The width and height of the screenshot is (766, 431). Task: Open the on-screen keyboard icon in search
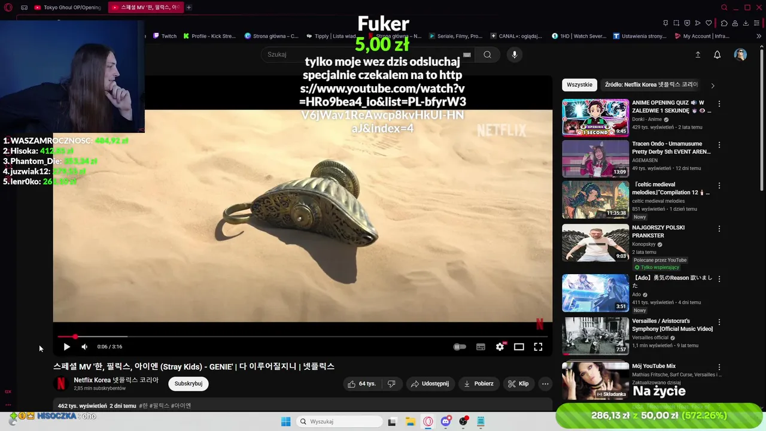[x=467, y=54]
